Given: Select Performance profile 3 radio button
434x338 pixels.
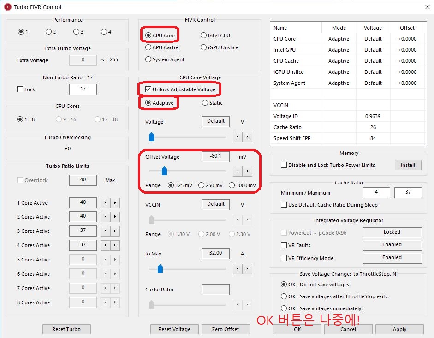Looking at the screenshot, I should (76, 31).
